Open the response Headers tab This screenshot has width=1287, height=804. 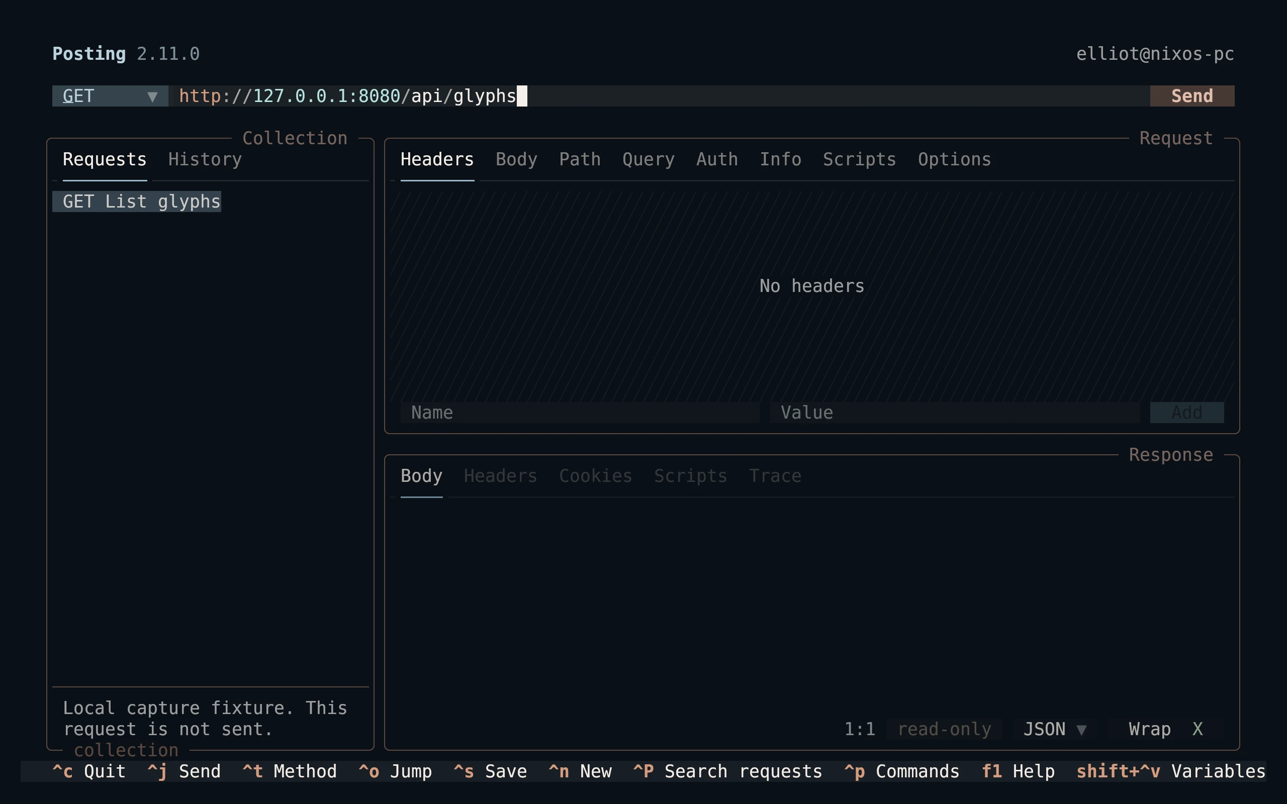500,476
